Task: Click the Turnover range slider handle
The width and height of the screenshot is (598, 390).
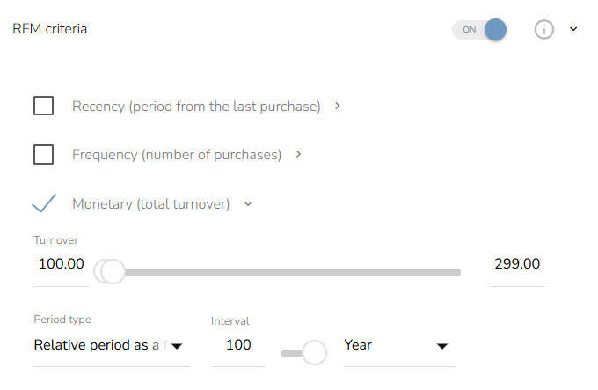Action: [x=112, y=271]
